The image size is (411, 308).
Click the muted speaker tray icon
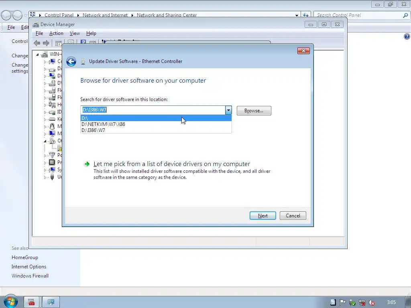(371, 302)
